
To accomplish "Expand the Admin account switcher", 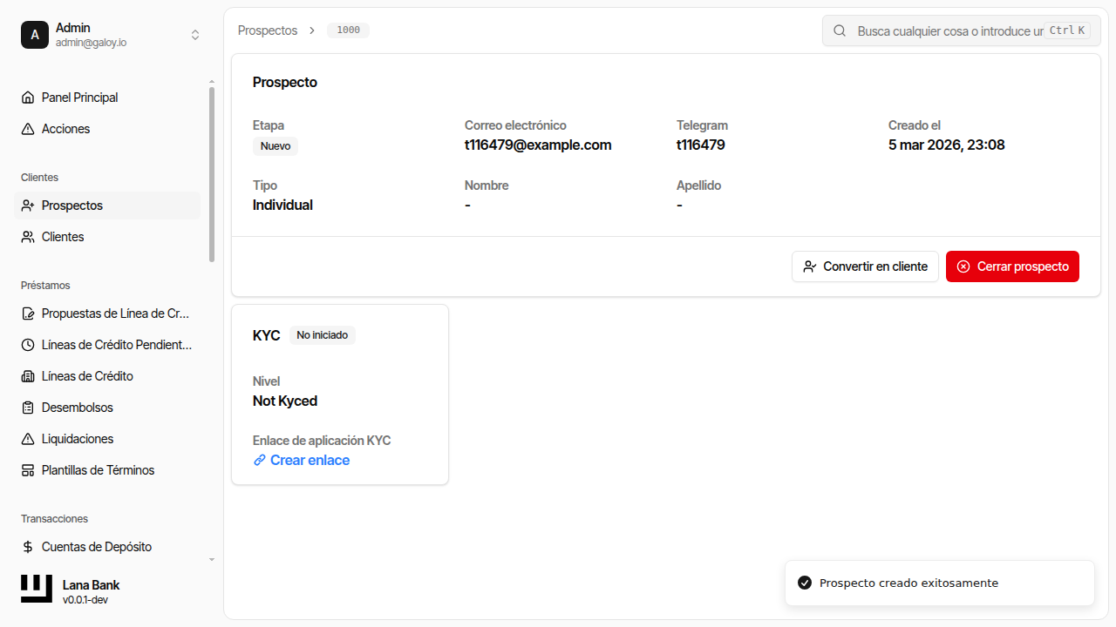I will (195, 35).
